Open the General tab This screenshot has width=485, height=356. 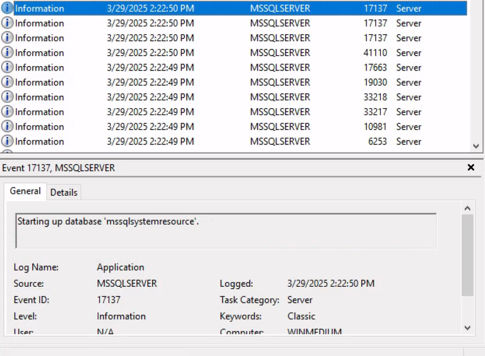[x=25, y=191]
